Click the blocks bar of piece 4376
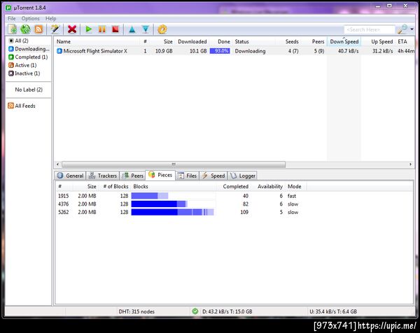 pyautogui.click(x=173, y=204)
